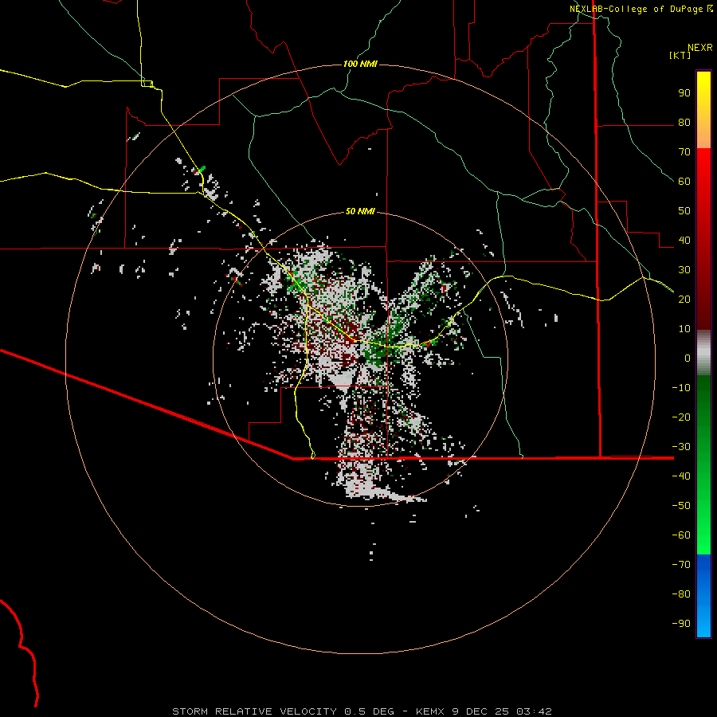This screenshot has height=717, width=717.
Task: Pick the gray zero-velocity segment of color bar
Action: 703,353
